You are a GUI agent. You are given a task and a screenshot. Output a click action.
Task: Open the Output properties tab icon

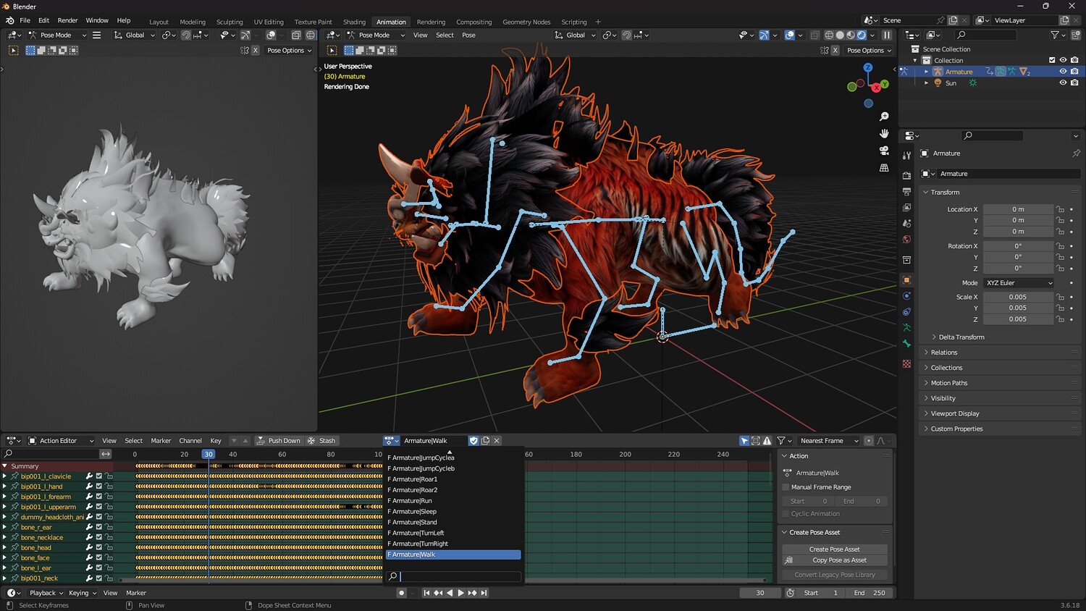point(906,192)
